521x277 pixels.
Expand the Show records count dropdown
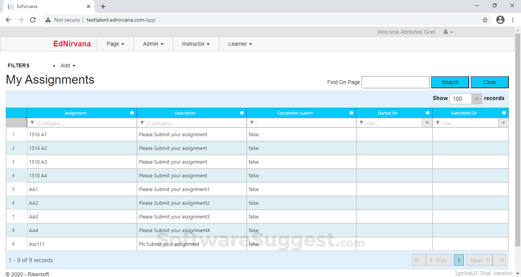click(477, 99)
